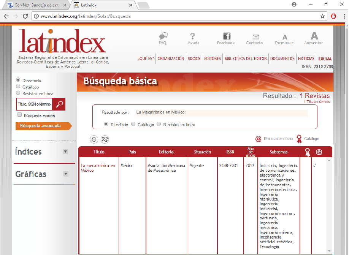
Task: Open the EDITORES menu item
Action: click(x=213, y=59)
